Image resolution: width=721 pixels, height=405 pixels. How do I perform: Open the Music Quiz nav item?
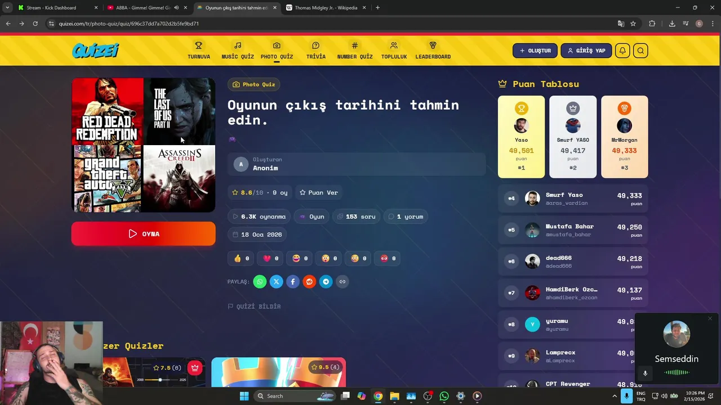238,51
